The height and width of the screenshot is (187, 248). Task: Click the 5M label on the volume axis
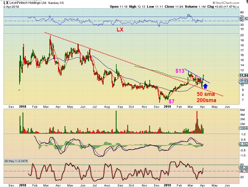point(242,110)
